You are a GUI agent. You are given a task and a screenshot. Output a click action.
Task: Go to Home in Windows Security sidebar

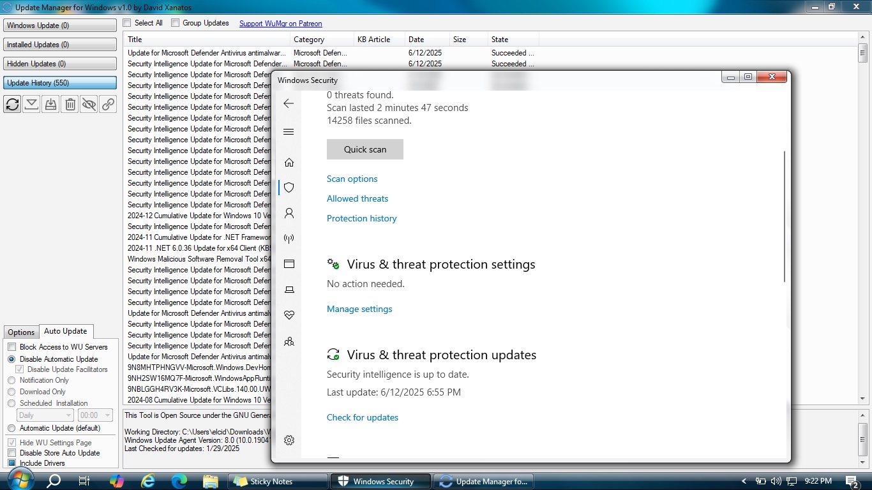pos(289,162)
